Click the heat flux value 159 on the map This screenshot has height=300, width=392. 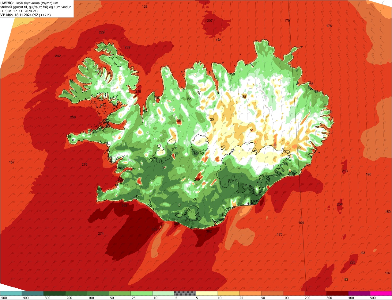coord(388,212)
